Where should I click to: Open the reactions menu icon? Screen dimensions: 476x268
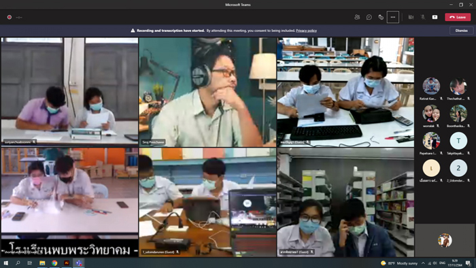click(x=381, y=17)
